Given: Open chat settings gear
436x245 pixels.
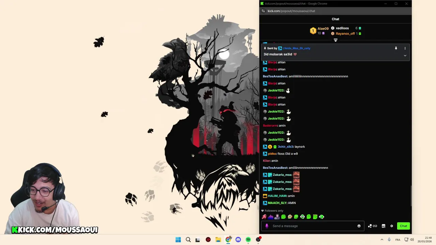Looking at the screenshot, I should point(392,226).
